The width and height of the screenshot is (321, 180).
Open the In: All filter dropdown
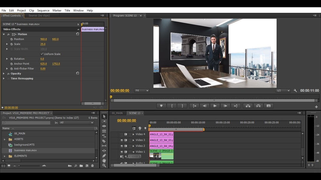pyautogui.click(x=77, y=123)
